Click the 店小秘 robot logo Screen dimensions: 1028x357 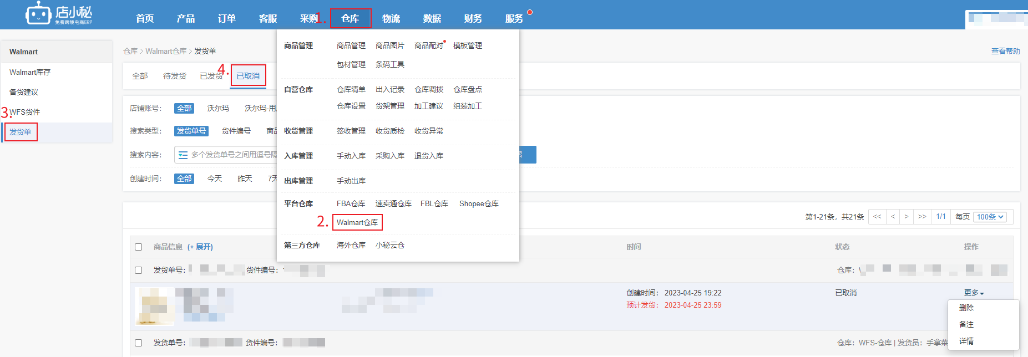pos(59,13)
